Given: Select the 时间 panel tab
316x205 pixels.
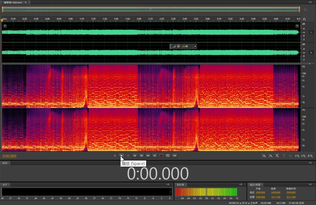Looking at the screenshot, I should [5, 163].
